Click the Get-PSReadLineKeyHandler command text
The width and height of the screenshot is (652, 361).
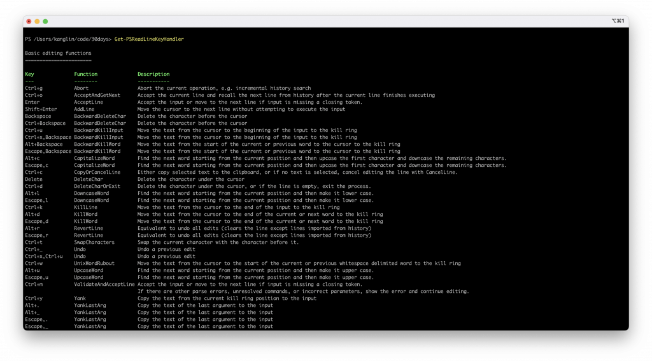149,39
